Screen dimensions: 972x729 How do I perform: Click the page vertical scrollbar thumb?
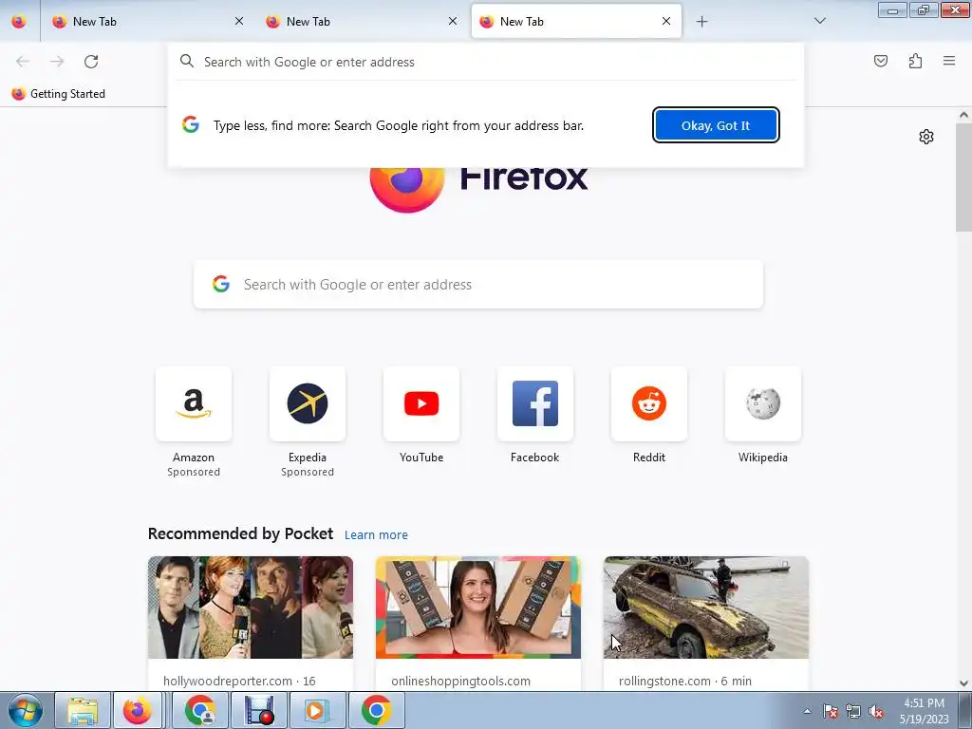(x=963, y=178)
